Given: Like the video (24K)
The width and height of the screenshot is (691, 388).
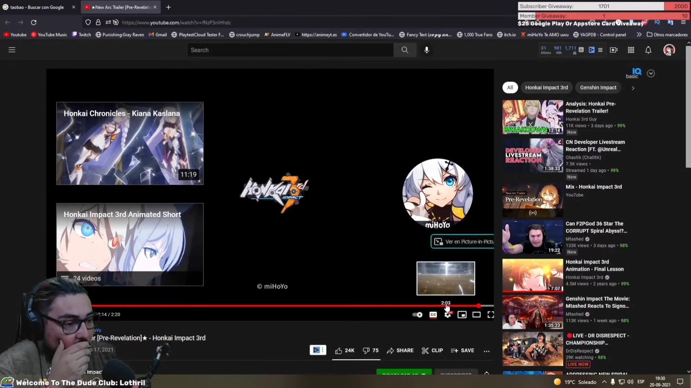Looking at the screenshot, I should (344, 351).
